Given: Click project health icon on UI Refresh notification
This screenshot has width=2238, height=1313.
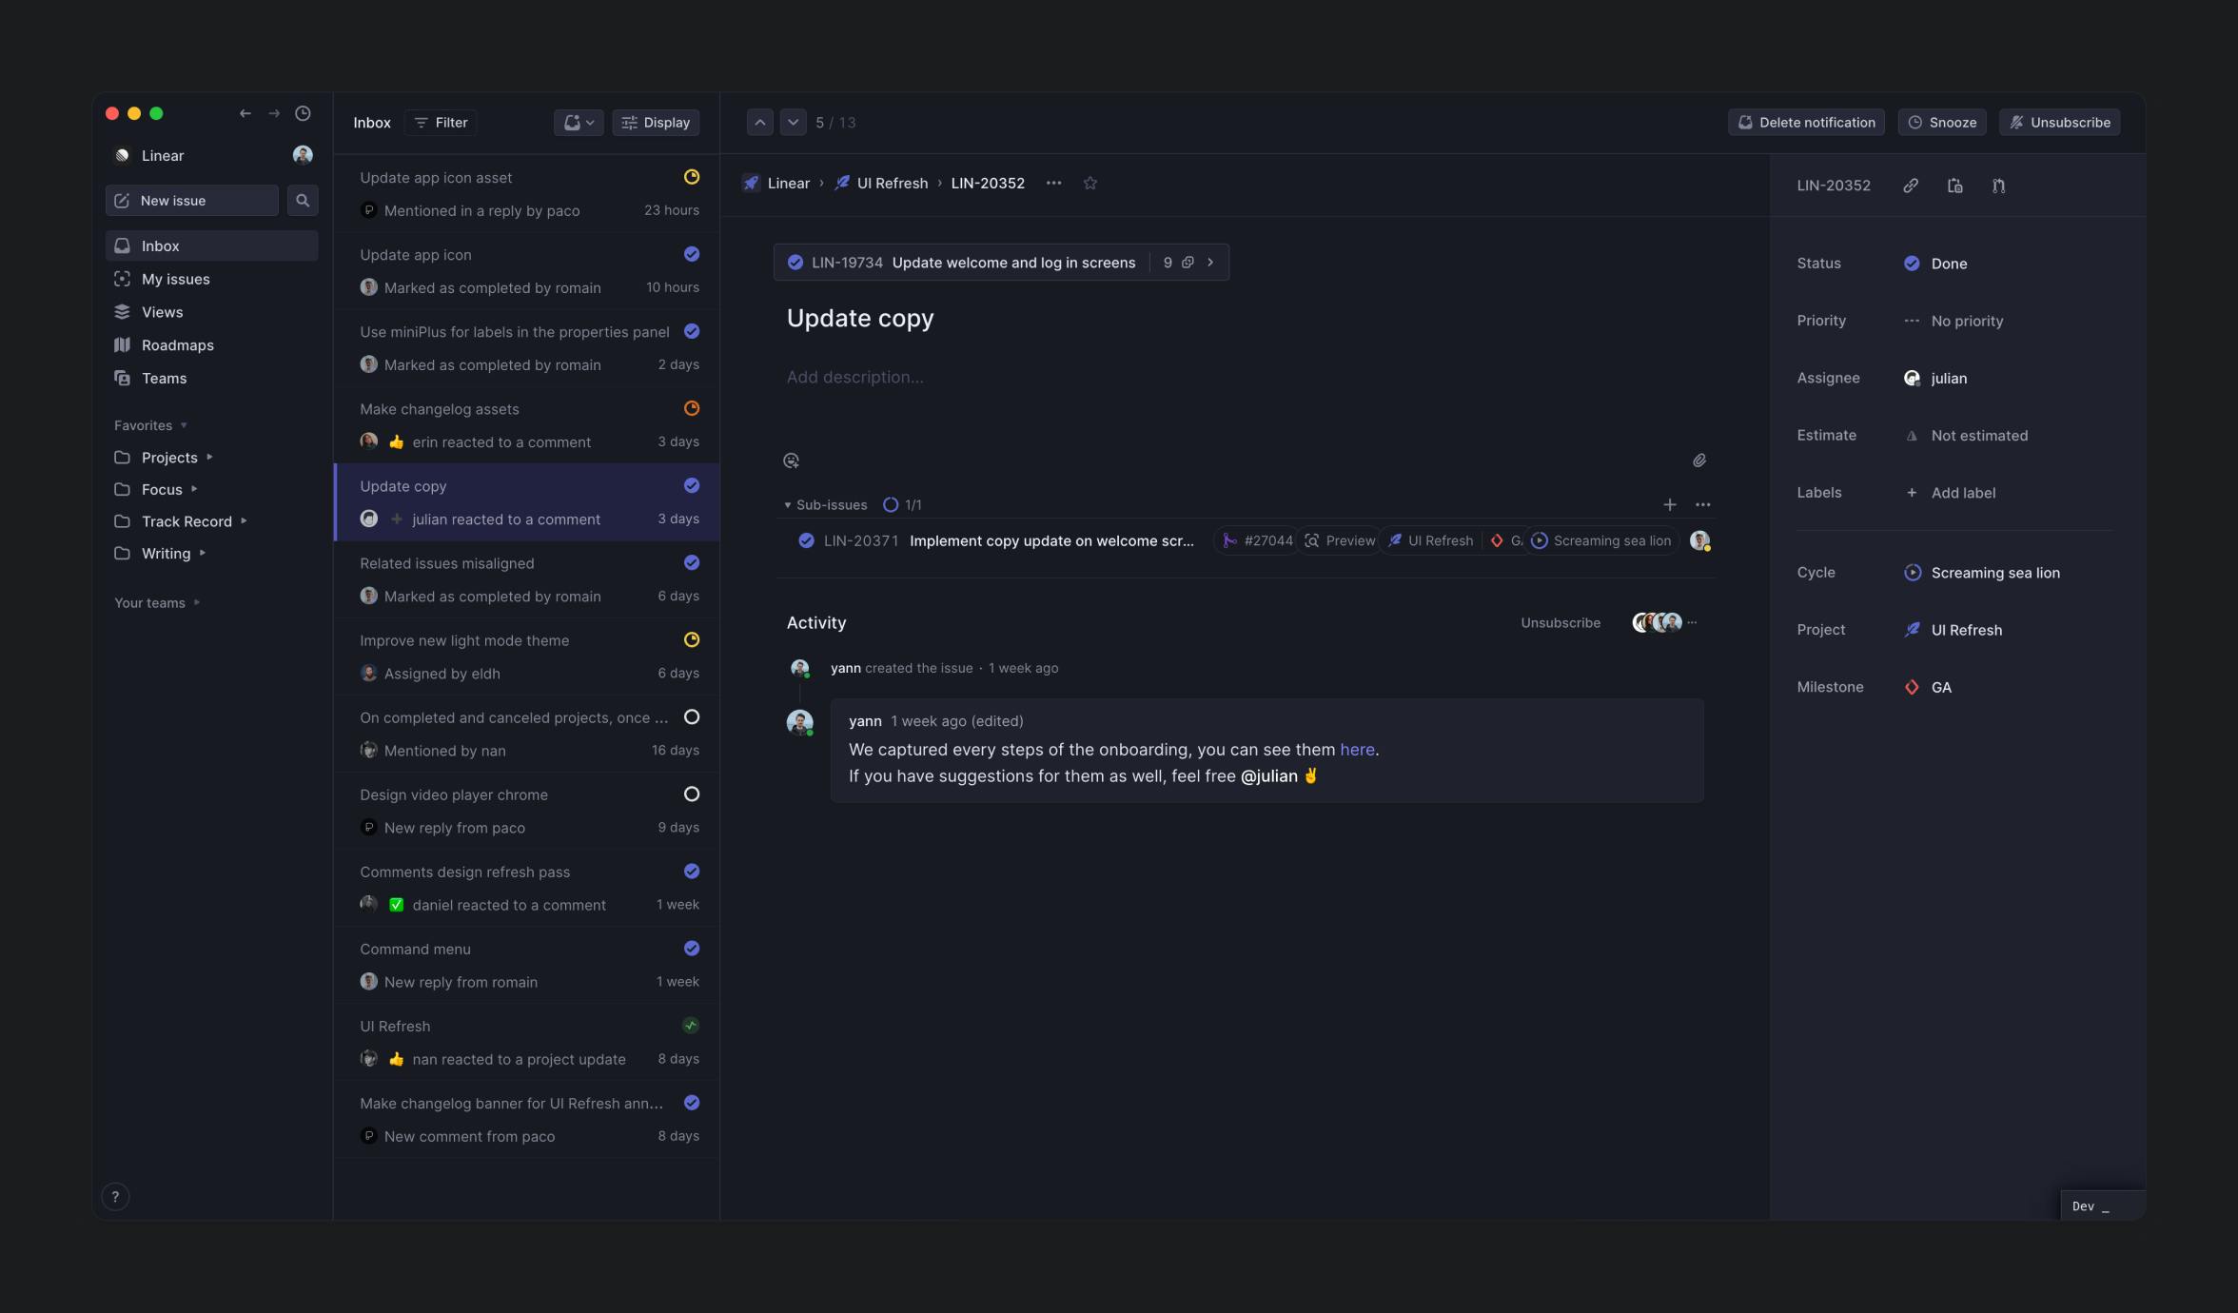Looking at the screenshot, I should [x=691, y=1025].
